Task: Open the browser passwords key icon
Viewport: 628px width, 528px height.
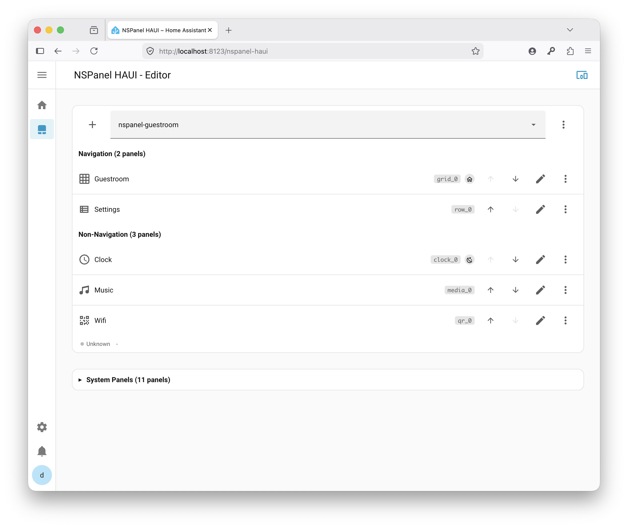Action: click(551, 51)
